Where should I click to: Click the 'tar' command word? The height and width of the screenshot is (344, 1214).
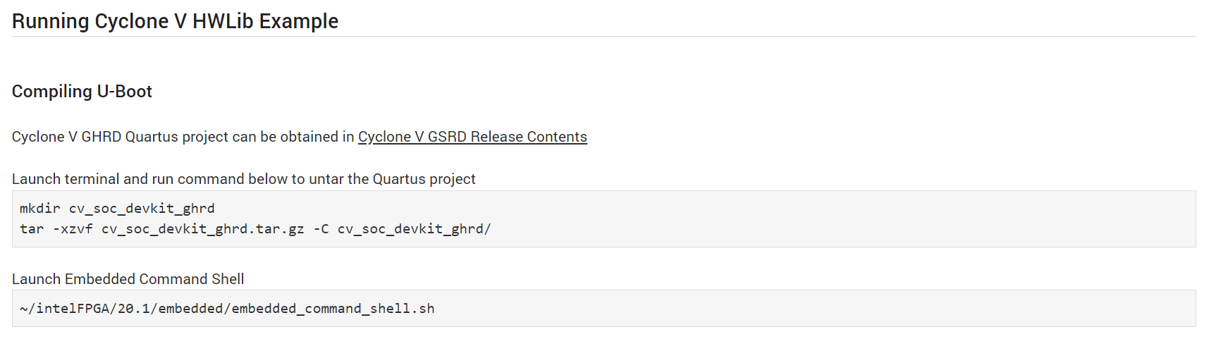32,229
